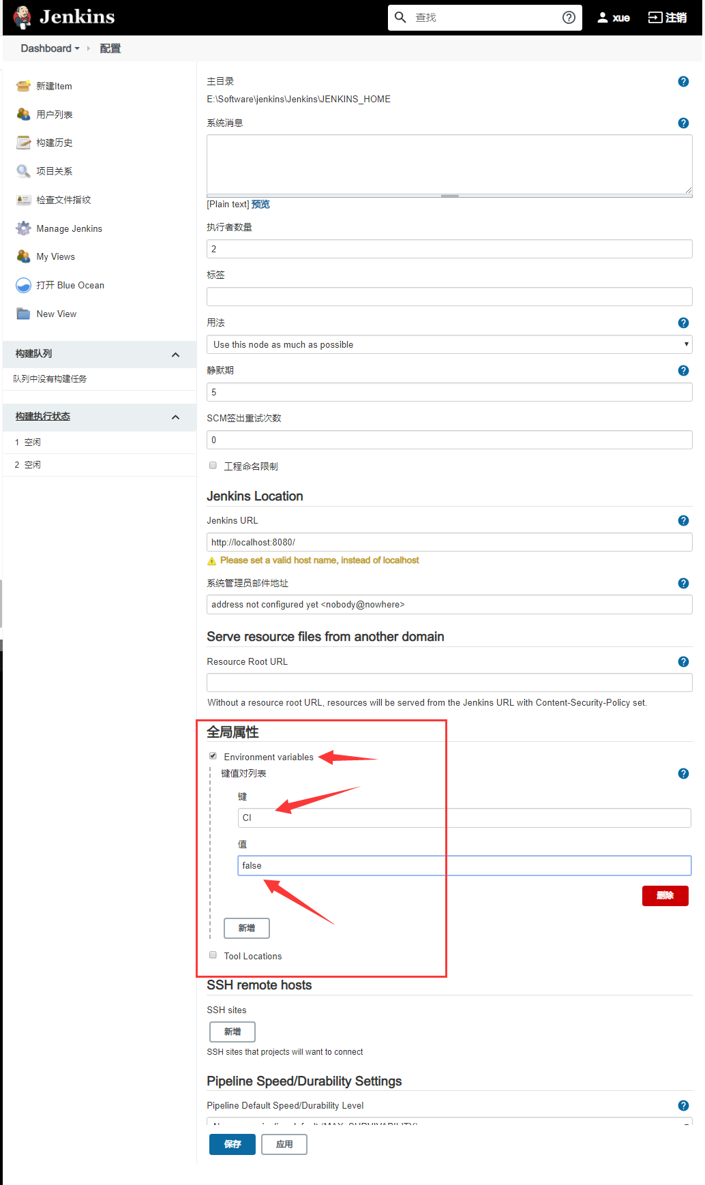The width and height of the screenshot is (705, 1185).
Task: Focus the 查找 search box
Action: coord(486,18)
